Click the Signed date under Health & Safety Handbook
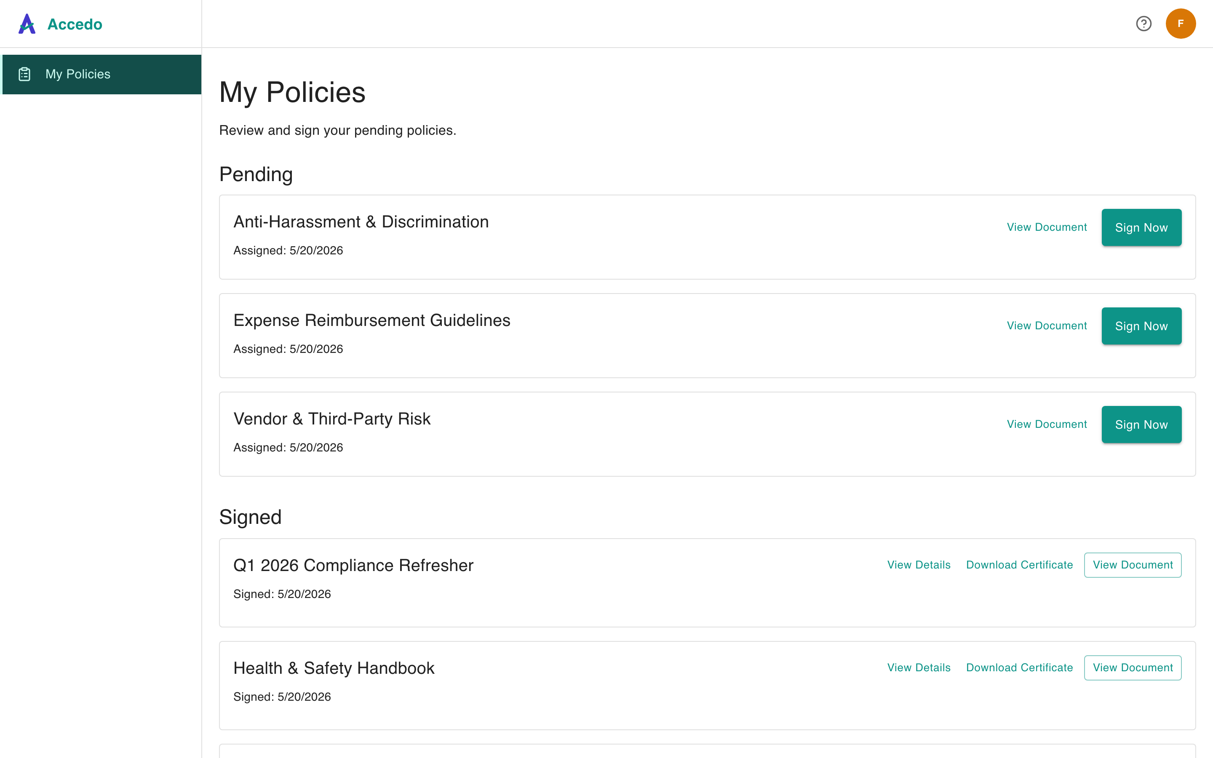1213x758 pixels. point(282,697)
